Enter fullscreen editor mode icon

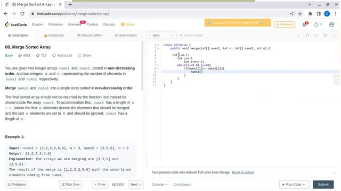tap(334, 36)
